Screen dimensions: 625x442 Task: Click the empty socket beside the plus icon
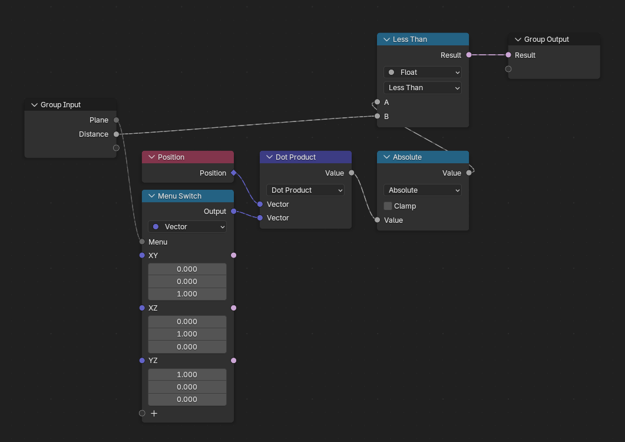142,413
